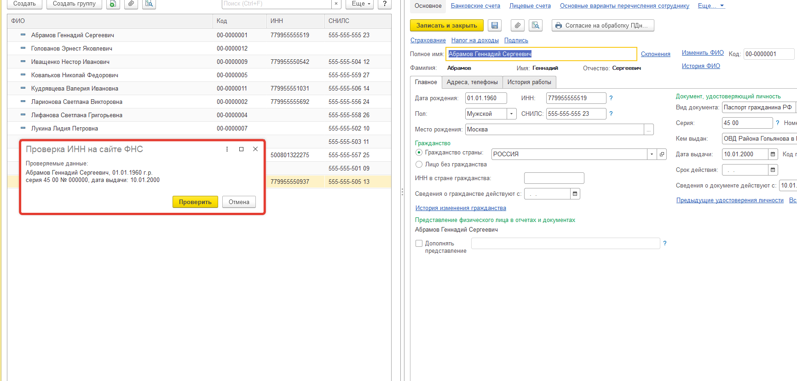Viewport: 797px width, 381px height.
Task: Click question mark next to ИНН field
Action: pos(611,98)
